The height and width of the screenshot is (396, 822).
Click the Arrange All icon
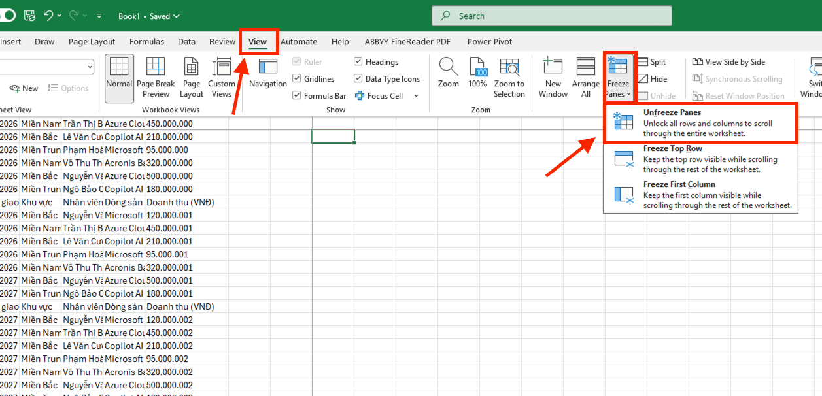(x=585, y=77)
